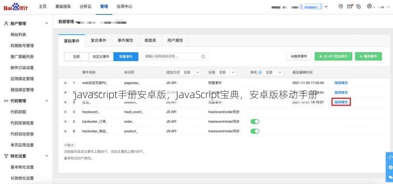Collapse the 代码管理 sidebar section chevron
The height and width of the screenshot is (184, 393).
tap(47, 101)
